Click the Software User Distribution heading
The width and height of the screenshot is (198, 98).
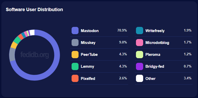(34, 10)
